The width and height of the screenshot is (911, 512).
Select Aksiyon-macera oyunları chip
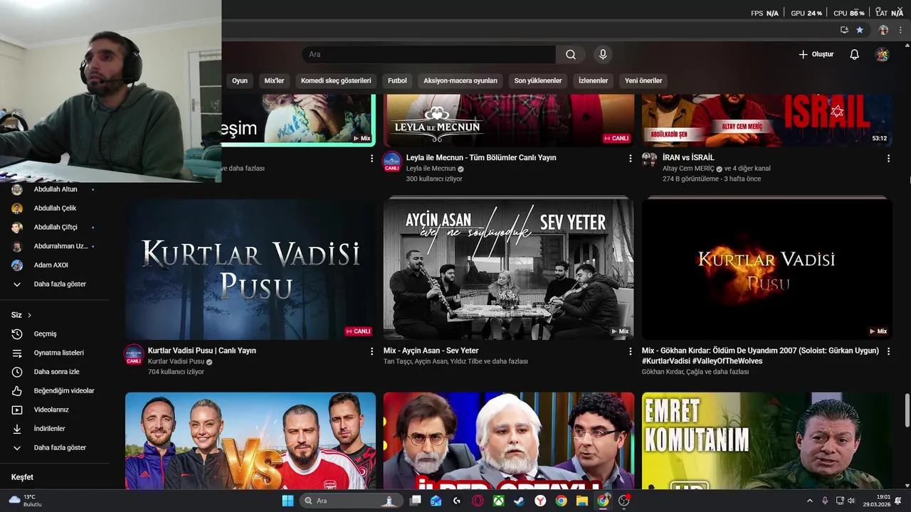click(x=460, y=80)
